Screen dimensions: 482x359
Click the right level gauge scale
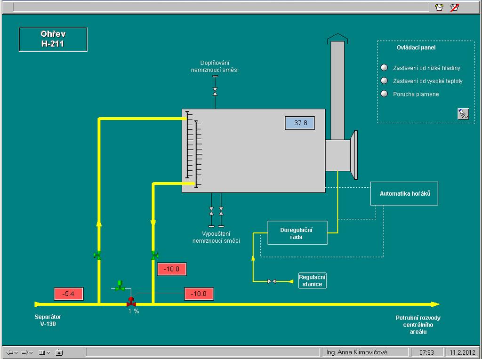click(198, 154)
